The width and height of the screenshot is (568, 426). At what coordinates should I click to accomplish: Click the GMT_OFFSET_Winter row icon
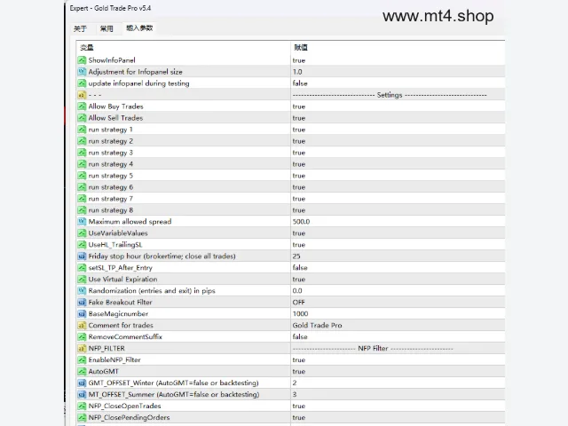tap(82, 383)
